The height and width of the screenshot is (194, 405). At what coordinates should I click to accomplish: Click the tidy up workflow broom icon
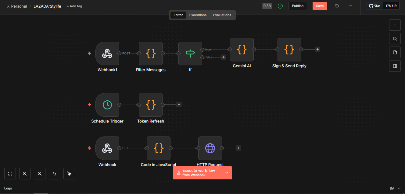pyautogui.click(x=69, y=174)
